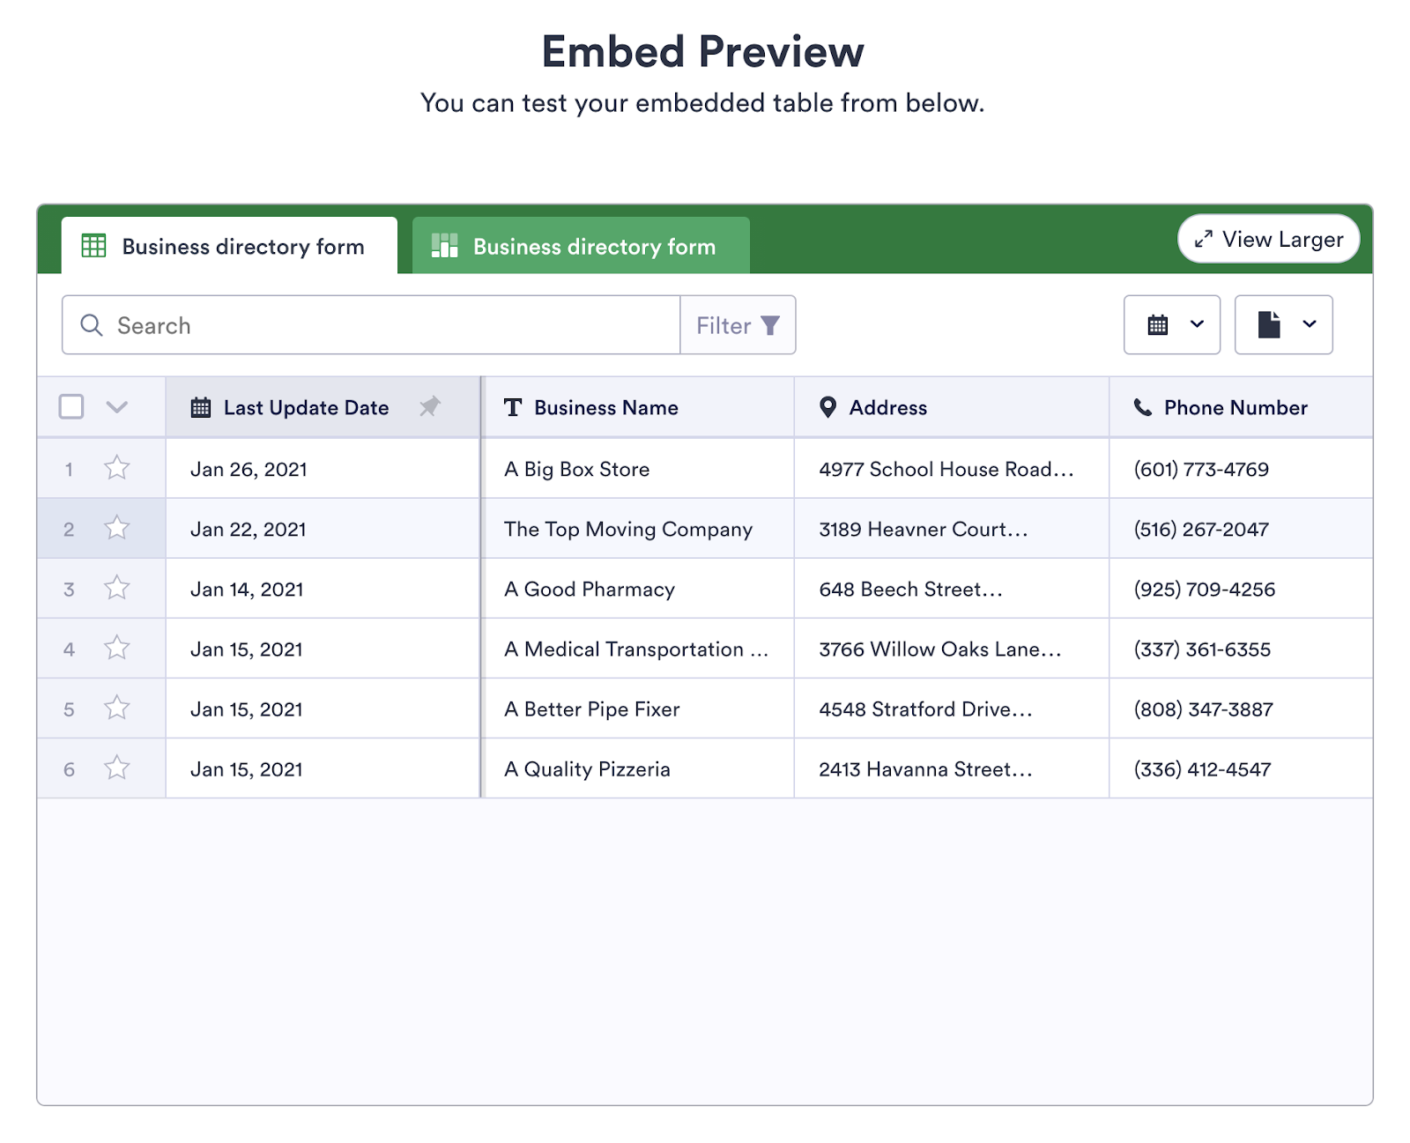
Task: Tick the select-all rows checkbox
Action: tap(71, 406)
